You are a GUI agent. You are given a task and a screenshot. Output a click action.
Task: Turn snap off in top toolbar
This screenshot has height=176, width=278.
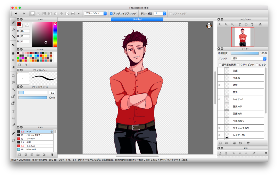click(33, 14)
